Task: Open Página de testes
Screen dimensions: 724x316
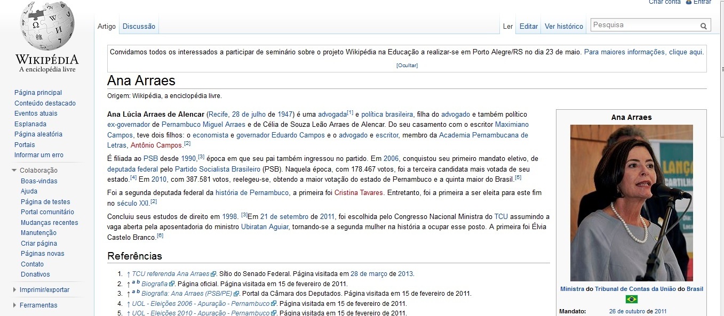Action: (x=45, y=202)
